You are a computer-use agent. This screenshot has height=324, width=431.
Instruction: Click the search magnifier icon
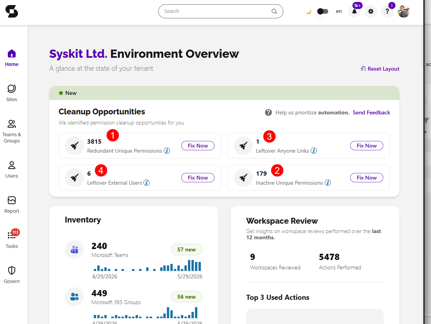tap(274, 11)
